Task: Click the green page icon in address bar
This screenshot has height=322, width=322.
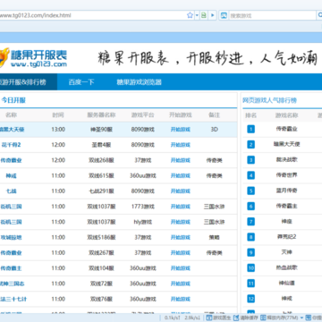Action: (x=204, y=15)
